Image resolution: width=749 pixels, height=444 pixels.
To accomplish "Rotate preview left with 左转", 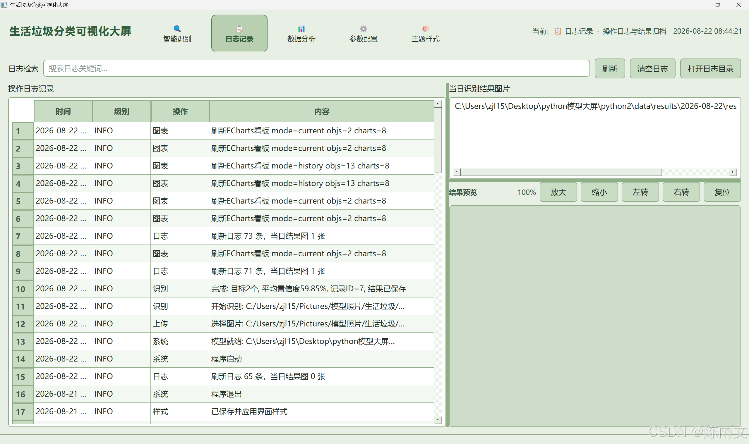I will coord(640,192).
